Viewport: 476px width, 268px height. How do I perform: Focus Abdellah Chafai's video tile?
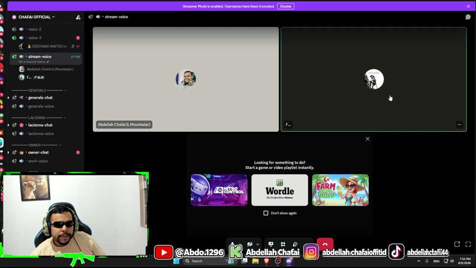tap(186, 79)
